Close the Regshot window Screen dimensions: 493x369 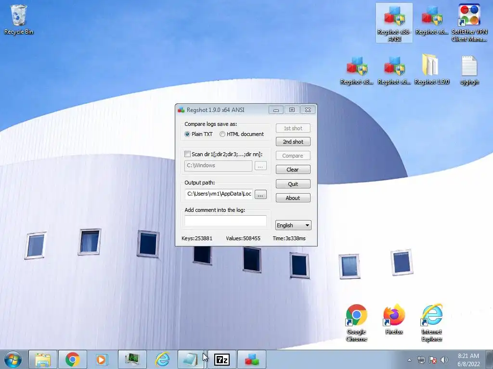(308, 110)
